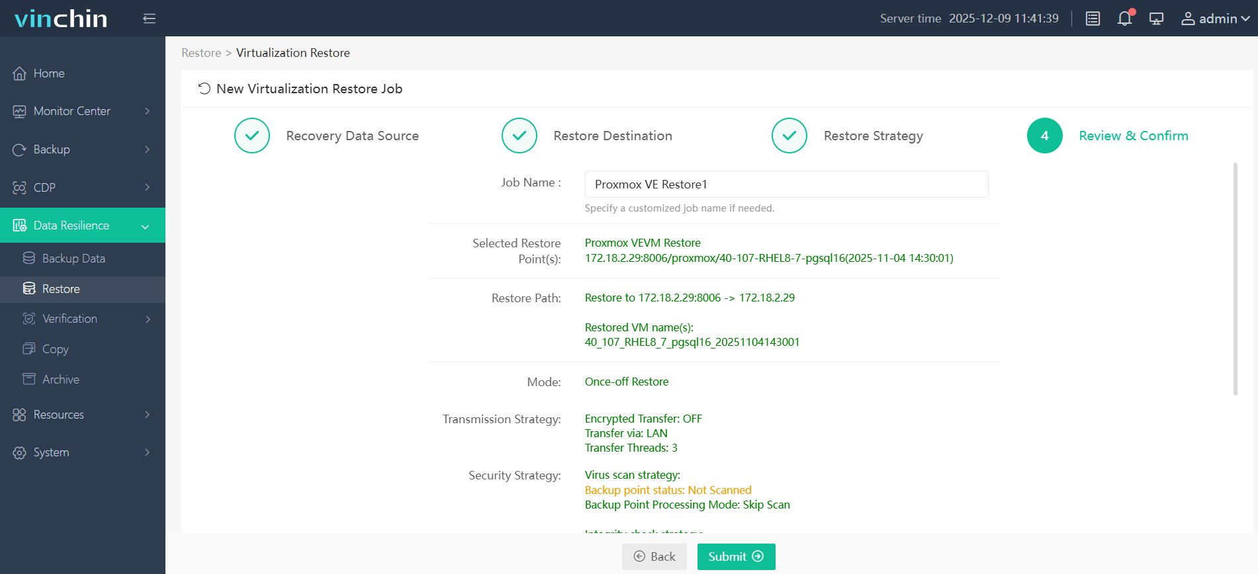Open Copy in the sidebar
The width and height of the screenshot is (1258, 574).
(56, 349)
